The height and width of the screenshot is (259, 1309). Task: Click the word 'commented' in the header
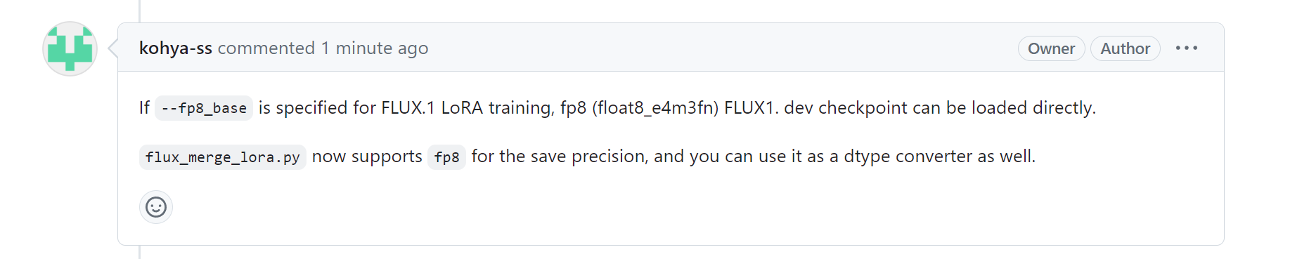coord(266,48)
